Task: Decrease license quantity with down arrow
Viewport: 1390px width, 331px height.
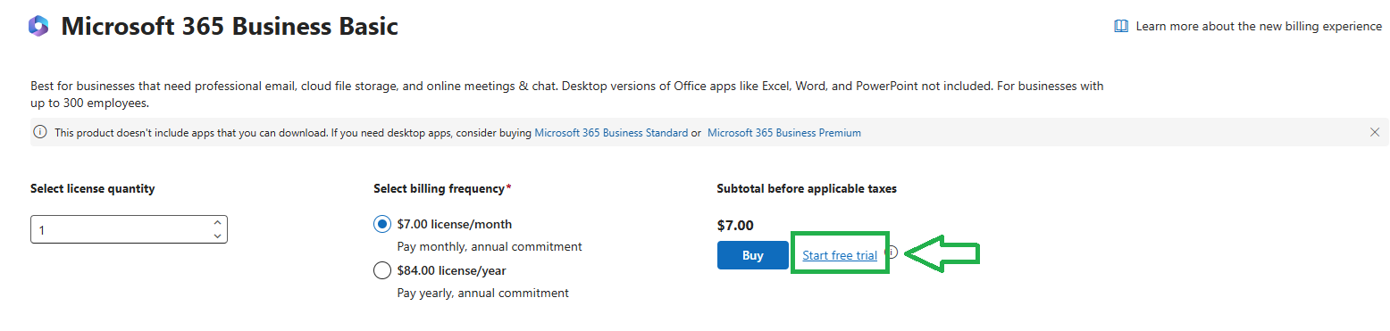Action: click(217, 236)
